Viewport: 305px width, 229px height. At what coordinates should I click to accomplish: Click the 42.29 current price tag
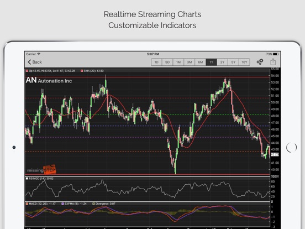click(275, 154)
